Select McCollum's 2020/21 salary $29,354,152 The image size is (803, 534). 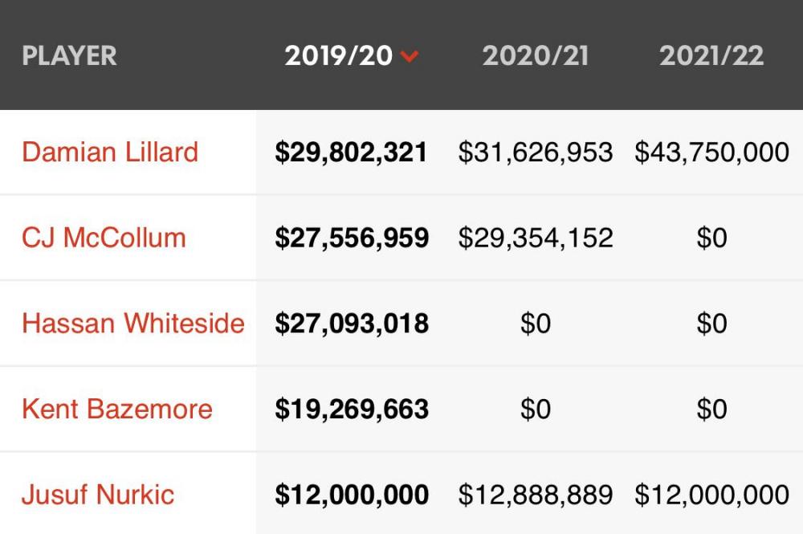[536, 238]
